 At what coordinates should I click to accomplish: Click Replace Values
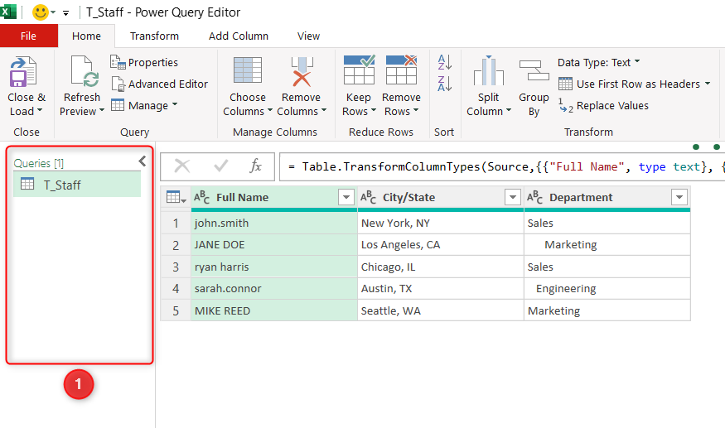(603, 106)
